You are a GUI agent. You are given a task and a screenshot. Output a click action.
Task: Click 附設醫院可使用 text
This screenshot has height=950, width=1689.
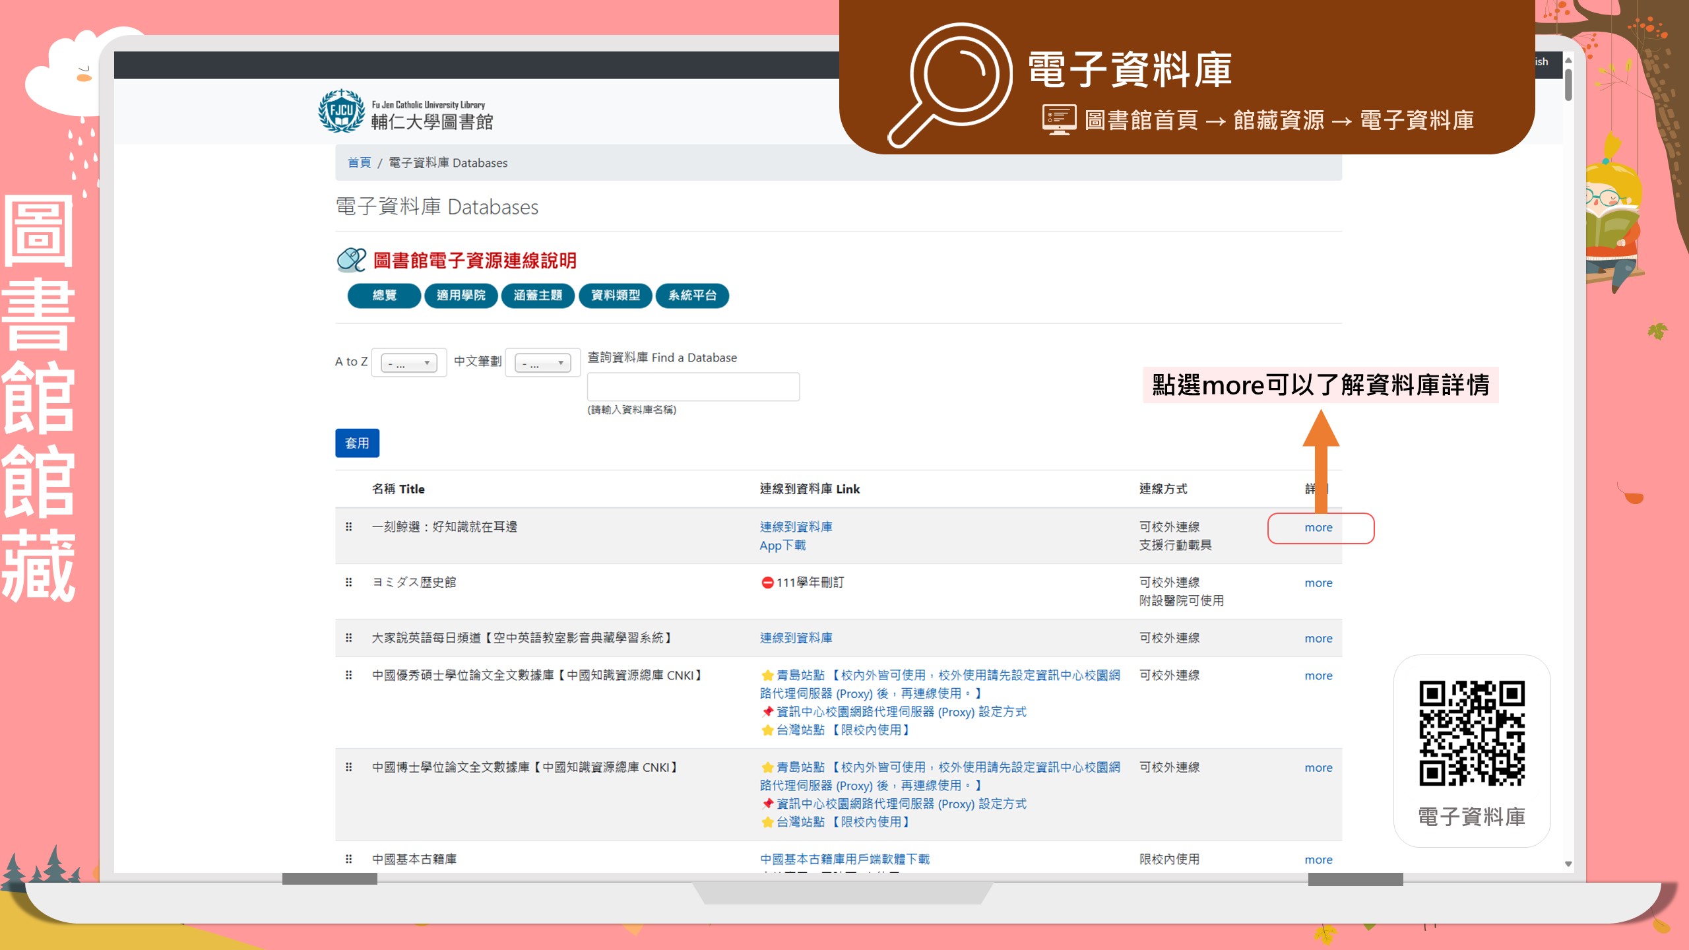tap(1181, 600)
